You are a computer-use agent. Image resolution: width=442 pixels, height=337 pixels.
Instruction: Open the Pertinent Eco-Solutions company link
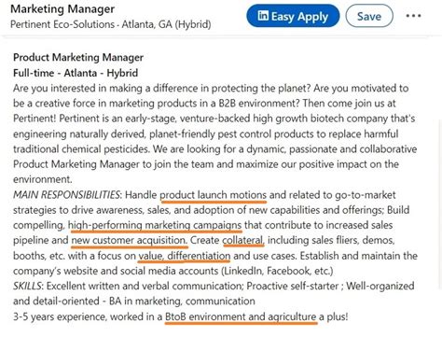tap(62, 24)
